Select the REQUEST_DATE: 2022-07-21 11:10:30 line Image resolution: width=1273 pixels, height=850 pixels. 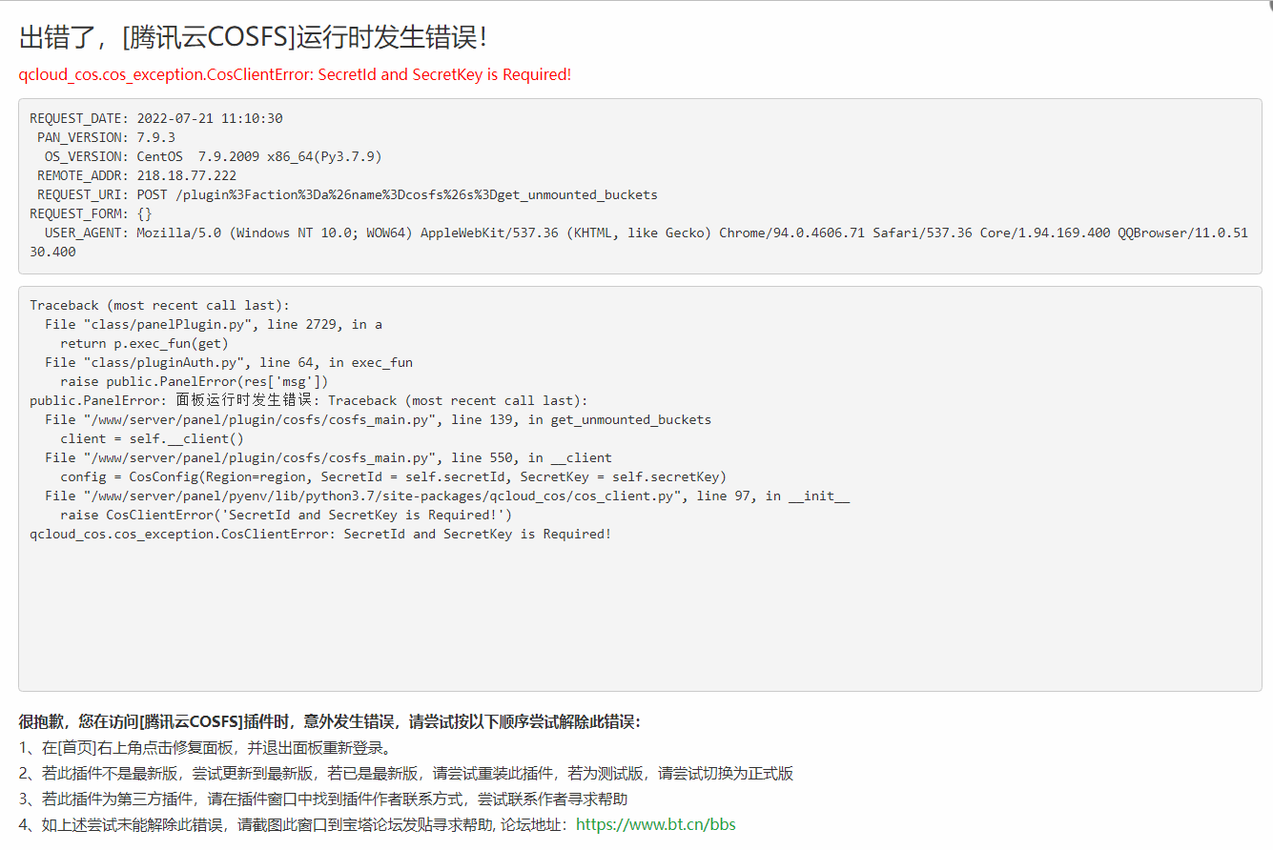coord(156,118)
